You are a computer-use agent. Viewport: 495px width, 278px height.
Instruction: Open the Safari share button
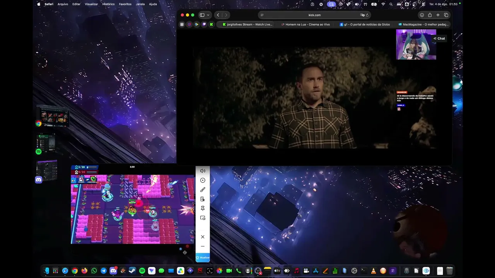coord(430,15)
